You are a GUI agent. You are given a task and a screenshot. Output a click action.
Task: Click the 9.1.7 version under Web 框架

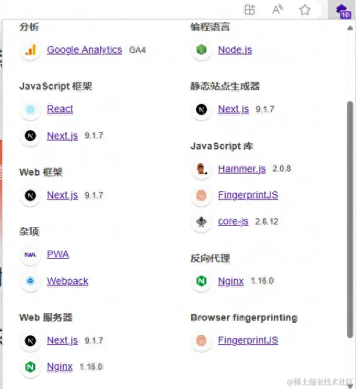(94, 196)
